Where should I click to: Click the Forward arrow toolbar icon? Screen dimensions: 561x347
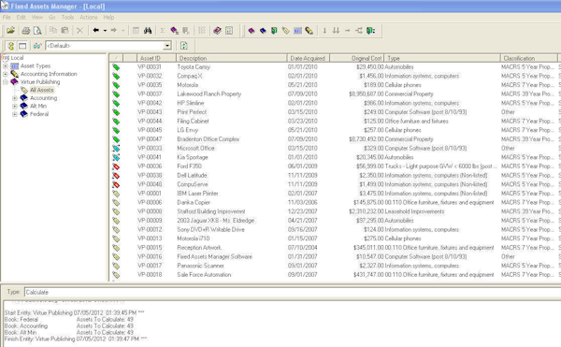point(114,31)
